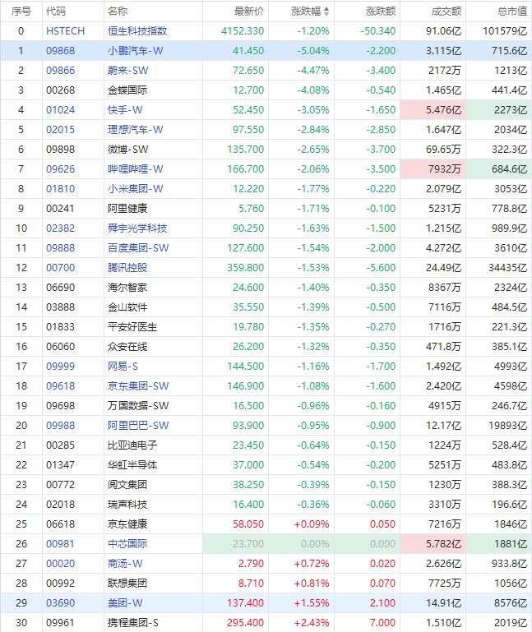Viewport: 532px width, 632px height.
Task: Select the 联想集团 row name
Action: (x=127, y=584)
